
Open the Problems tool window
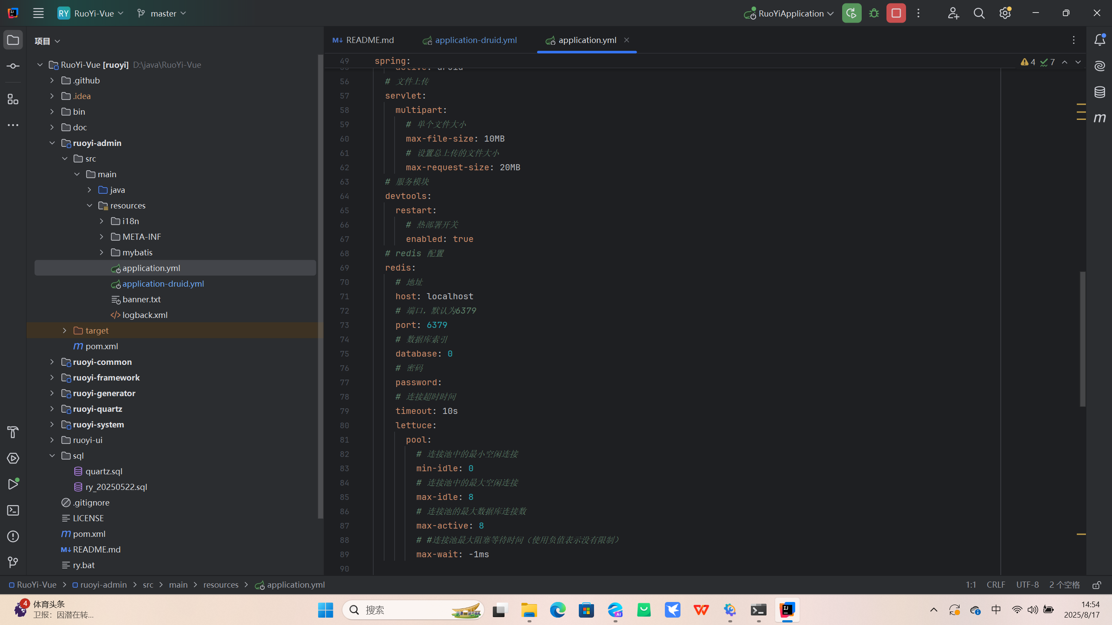(13, 536)
